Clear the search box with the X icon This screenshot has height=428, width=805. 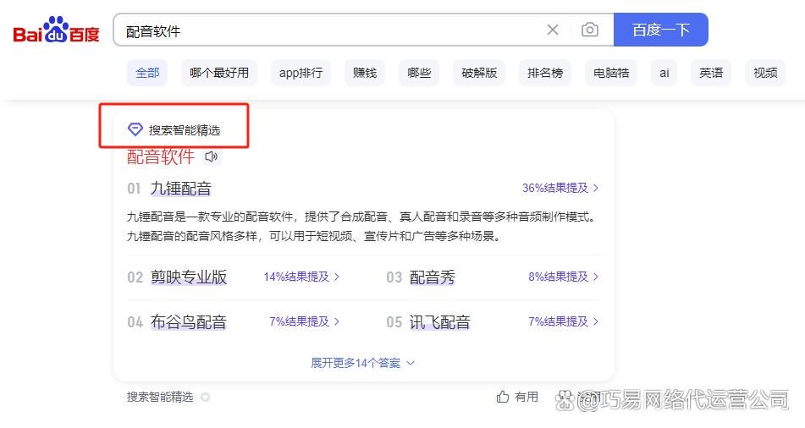coord(553,30)
